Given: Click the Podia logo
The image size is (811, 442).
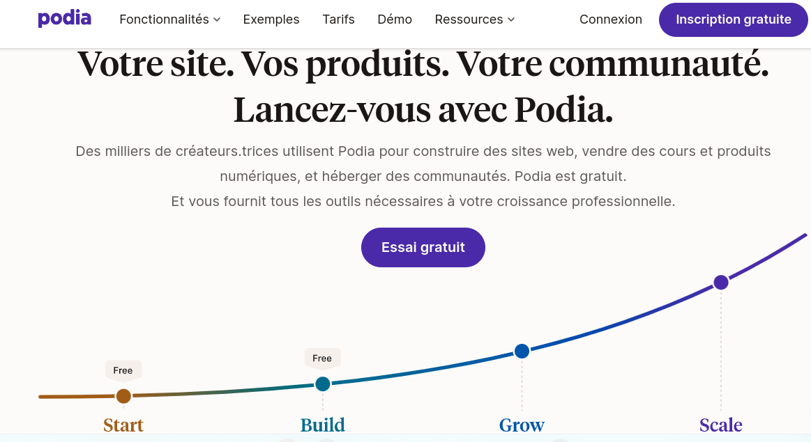Looking at the screenshot, I should point(64,19).
